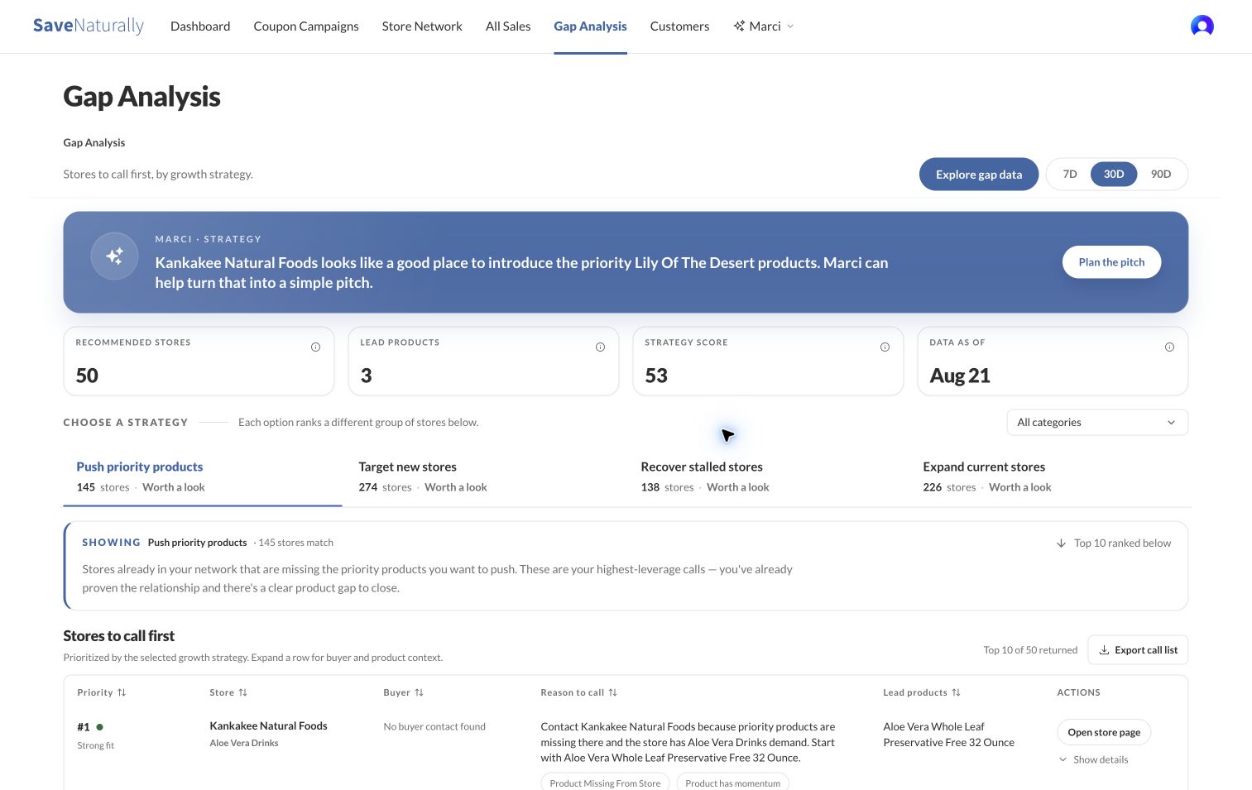The height and width of the screenshot is (790, 1252).
Task: Sort table by Store column arrows
Action: (242, 692)
